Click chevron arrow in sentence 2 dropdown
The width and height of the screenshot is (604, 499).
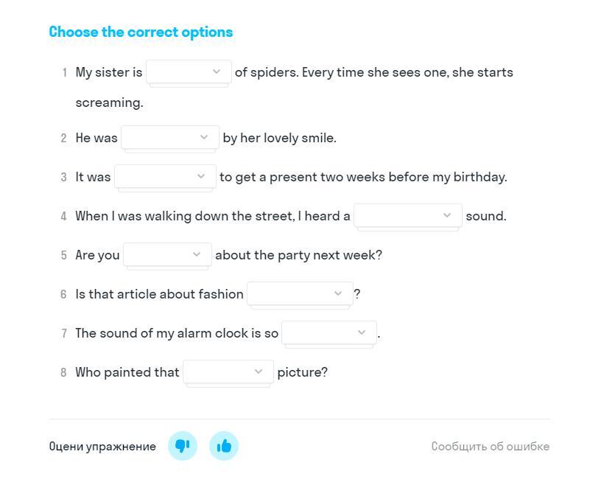coord(204,137)
